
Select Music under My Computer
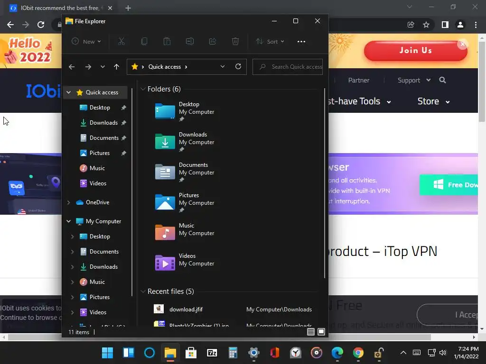point(97,282)
